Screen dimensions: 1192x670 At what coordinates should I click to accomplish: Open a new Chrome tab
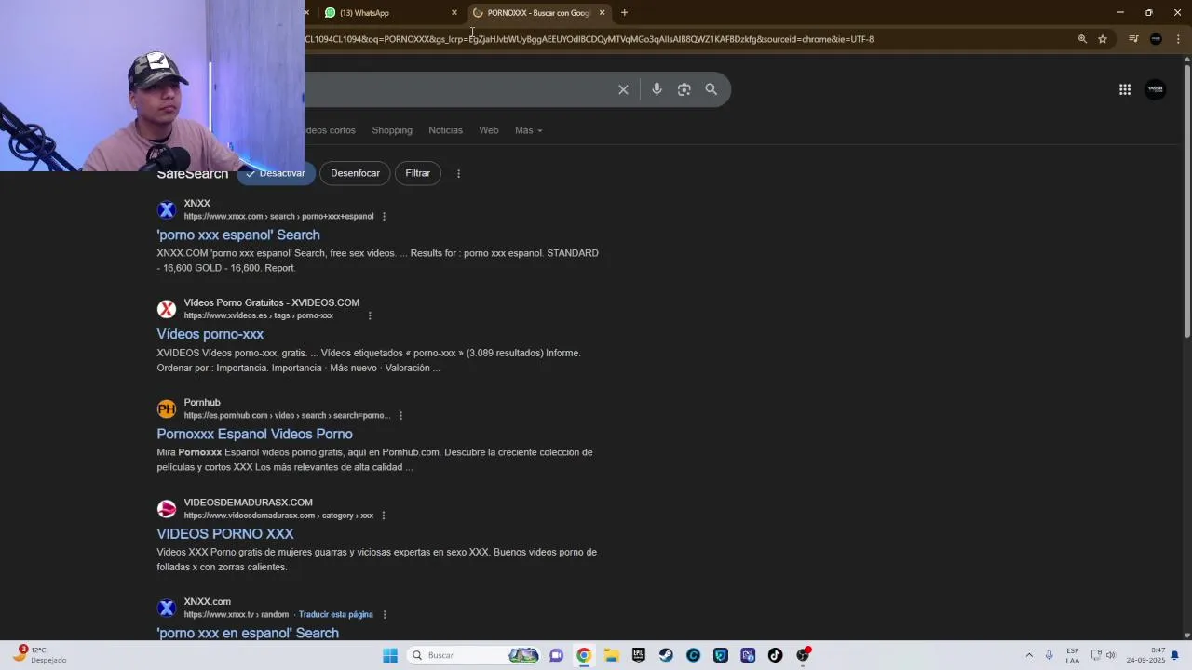tap(624, 13)
